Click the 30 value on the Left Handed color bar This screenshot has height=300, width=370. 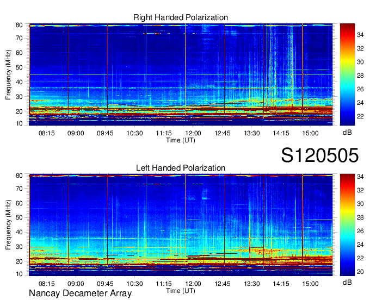coord(360,204)
